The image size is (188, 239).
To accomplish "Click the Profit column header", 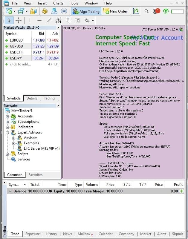I will [178, 185].
